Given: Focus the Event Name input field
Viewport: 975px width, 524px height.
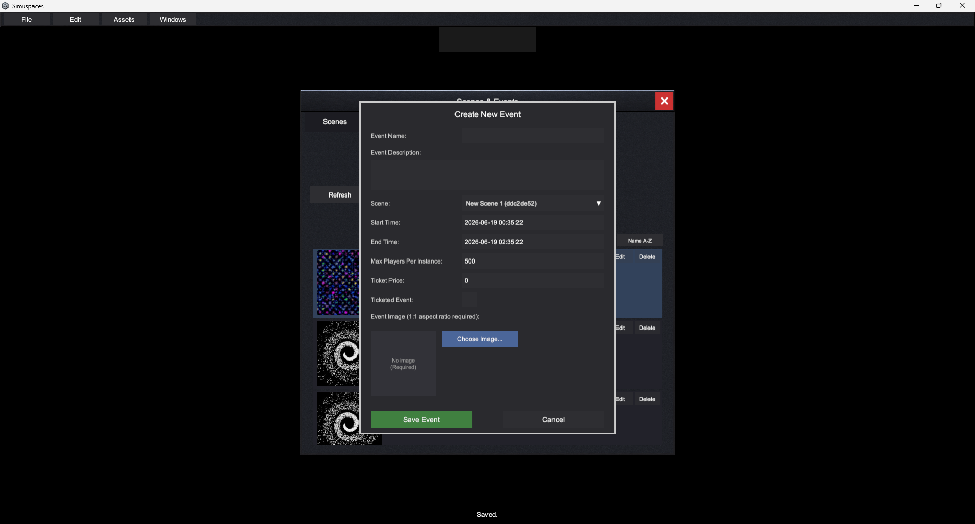Looking at the screenshot, I should [x=533, y=136].
